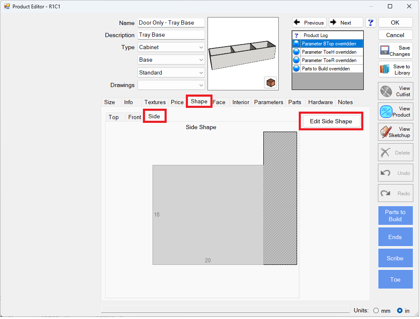Expand the Type Cabinet dropdown
420x319 pixels.
point(201,47)
